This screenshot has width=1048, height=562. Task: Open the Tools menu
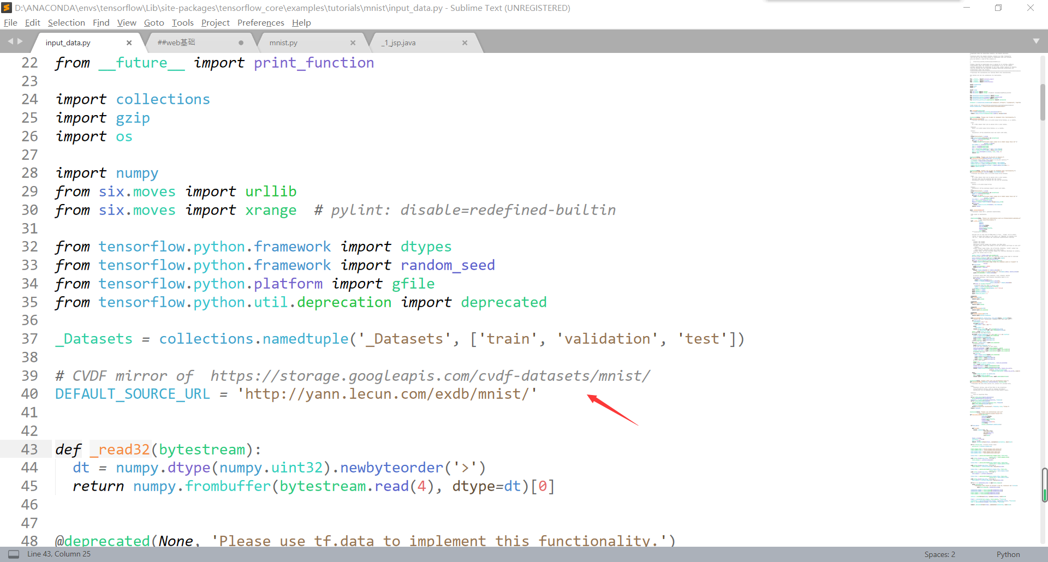pyautogui.click(x=183, y=22)
